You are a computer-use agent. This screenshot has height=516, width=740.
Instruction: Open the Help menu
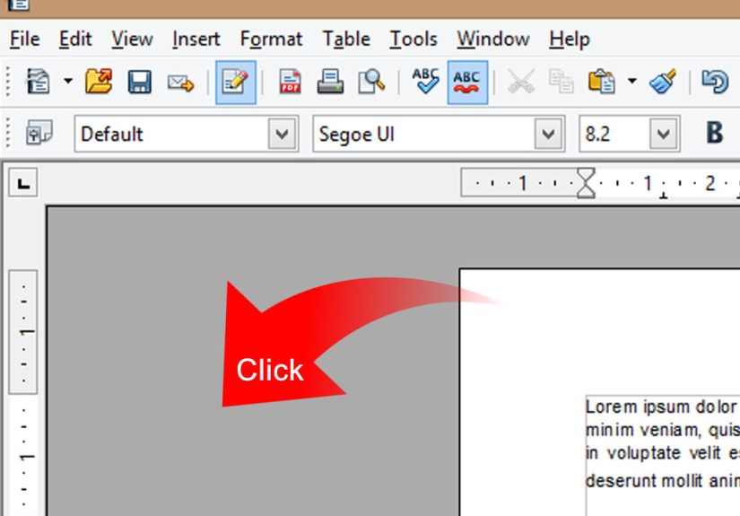tap(570, 39)
